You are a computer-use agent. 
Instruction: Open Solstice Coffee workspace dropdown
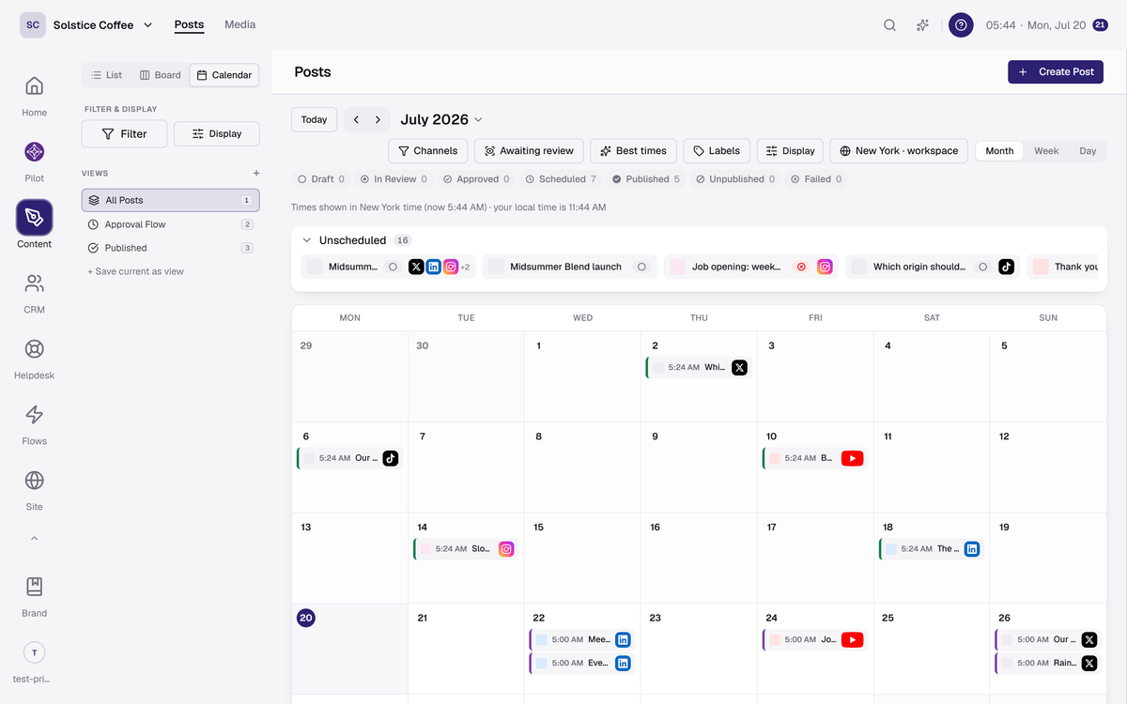(x=87, y=25)
